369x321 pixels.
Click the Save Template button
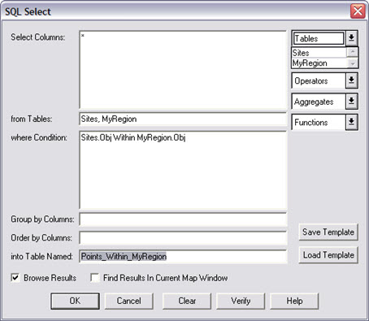tap(328, 232)
